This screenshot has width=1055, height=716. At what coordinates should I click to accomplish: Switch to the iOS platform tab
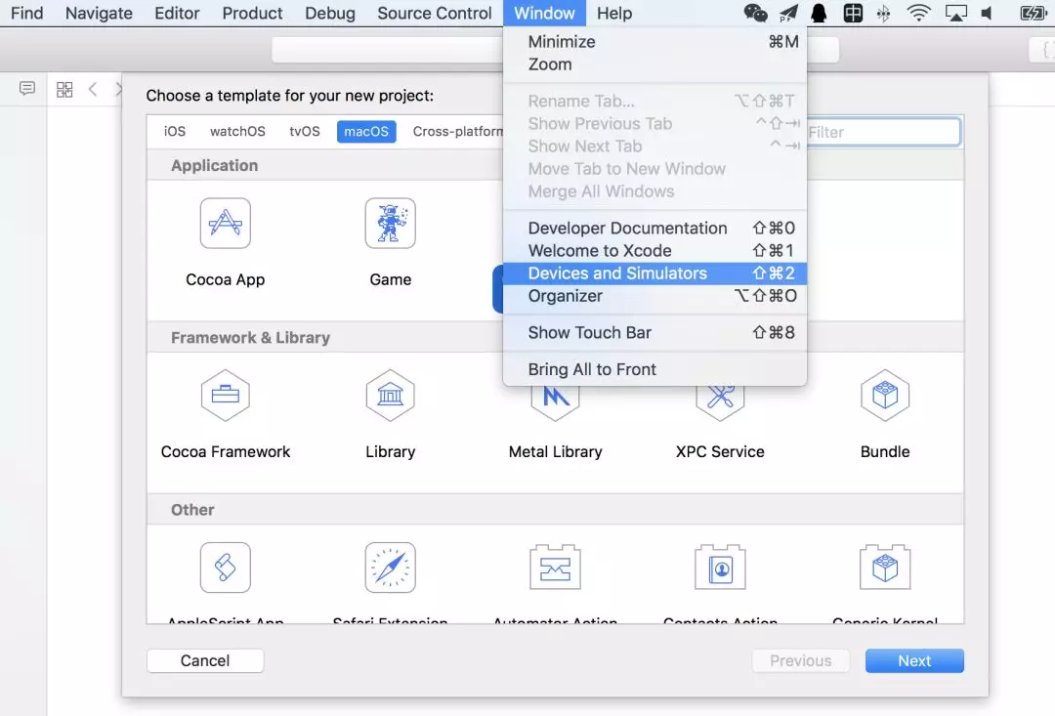point(175,131)
